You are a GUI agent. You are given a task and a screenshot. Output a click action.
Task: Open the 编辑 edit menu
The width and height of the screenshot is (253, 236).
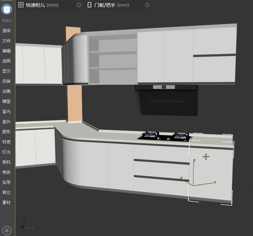coord(6,51)
